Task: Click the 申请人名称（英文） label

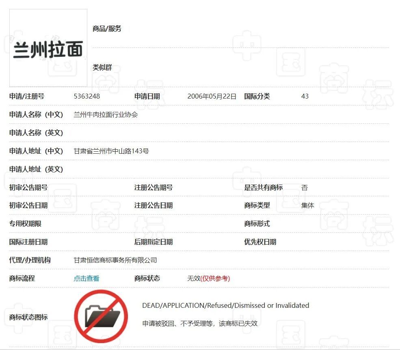Action: (x=36, y=133)
